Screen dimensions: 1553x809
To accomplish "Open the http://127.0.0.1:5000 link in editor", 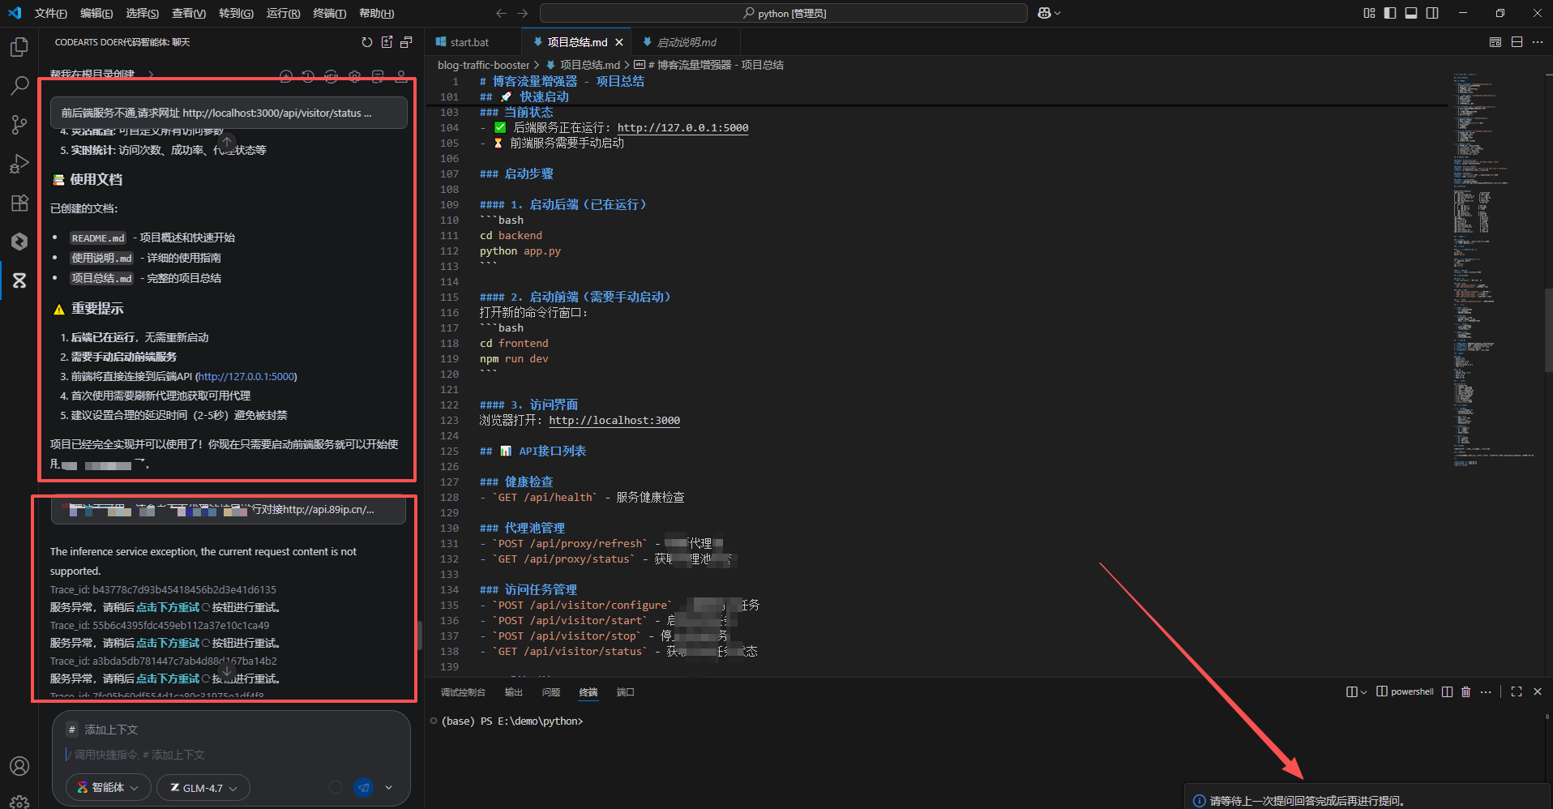I will coord(682,127).
